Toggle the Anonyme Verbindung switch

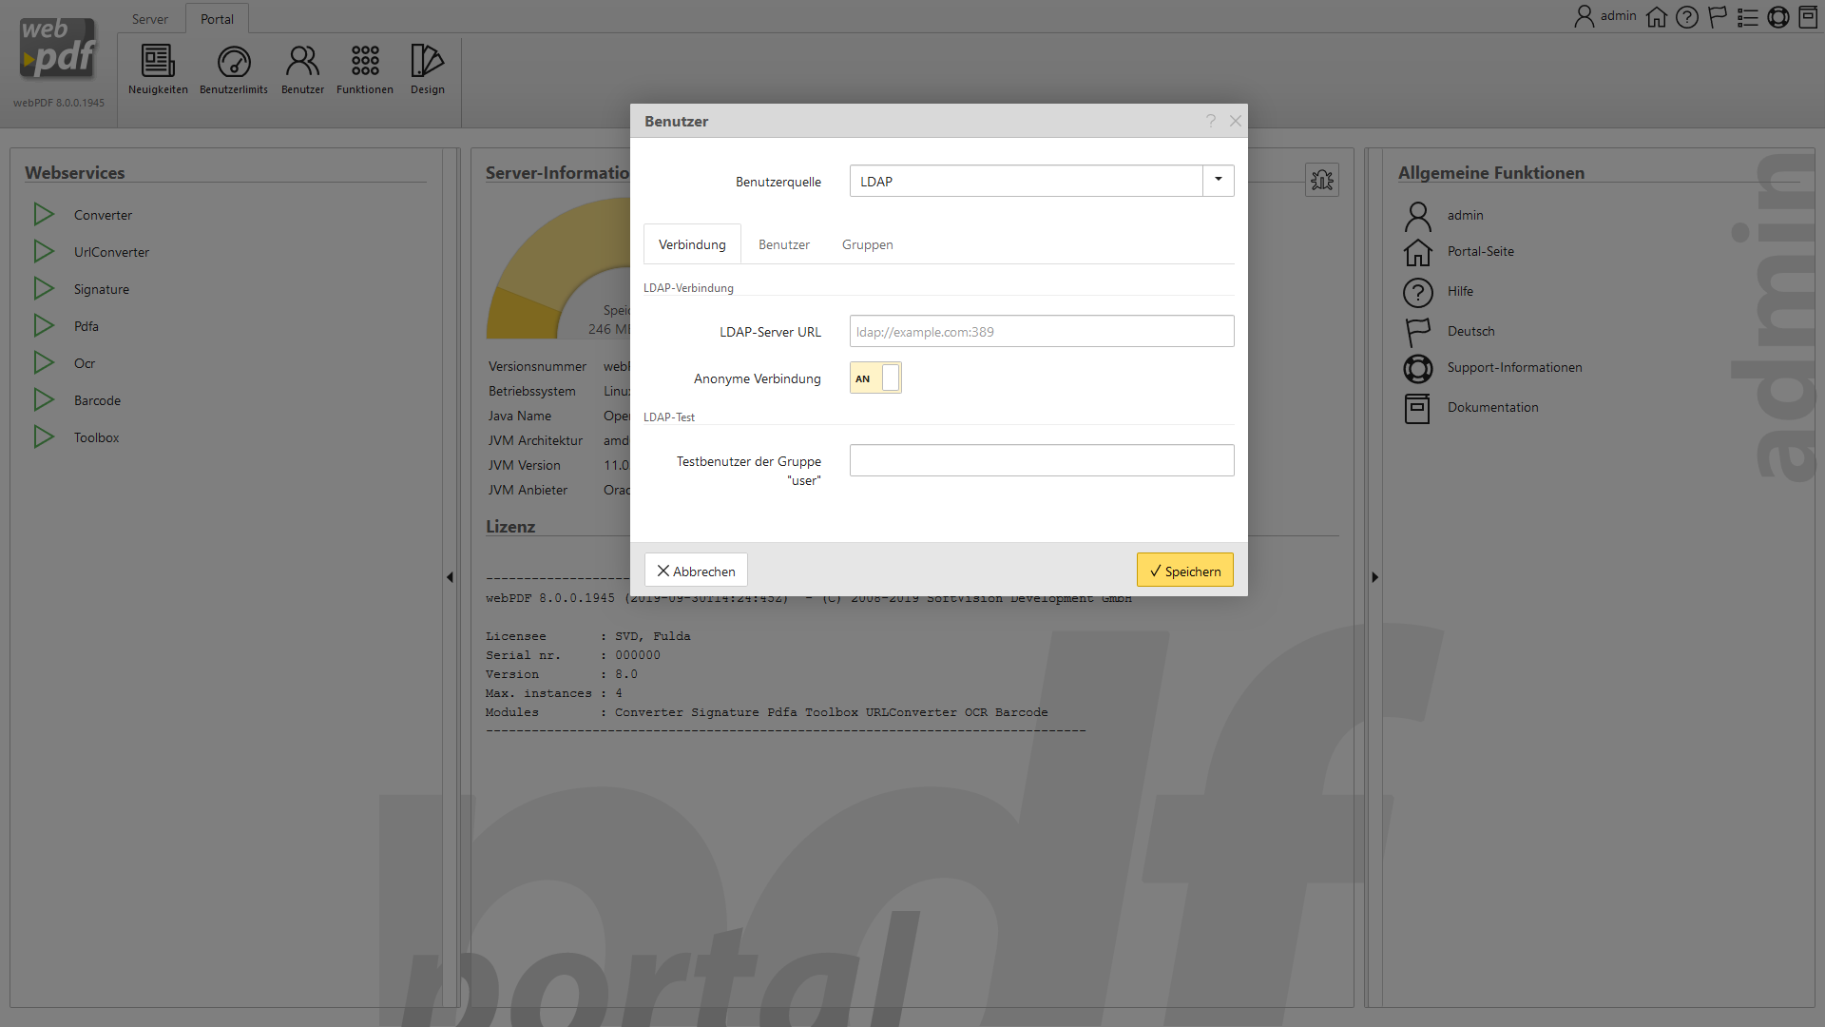875,378
